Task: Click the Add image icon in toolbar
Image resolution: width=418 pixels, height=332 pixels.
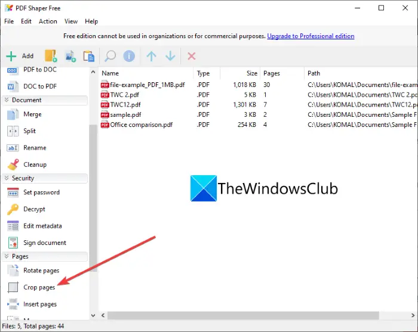Action: pos(70,56)
